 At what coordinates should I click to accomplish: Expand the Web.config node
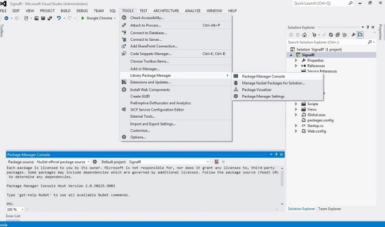(296, 131)
